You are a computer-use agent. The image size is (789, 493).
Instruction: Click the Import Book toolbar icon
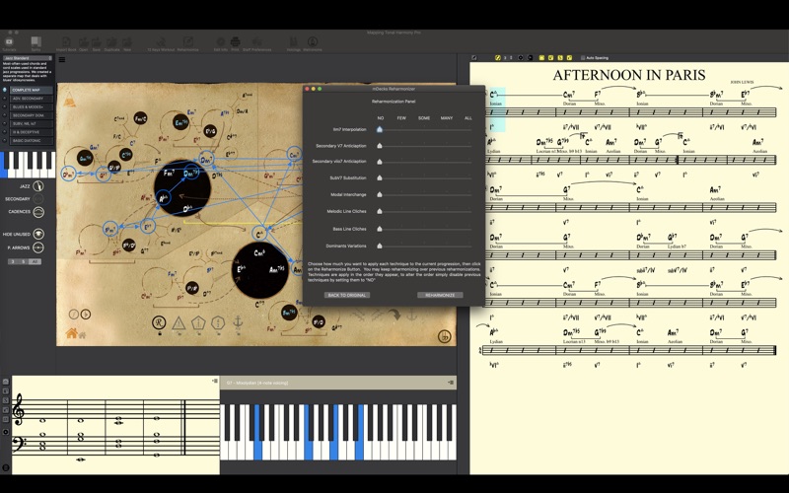66,43
